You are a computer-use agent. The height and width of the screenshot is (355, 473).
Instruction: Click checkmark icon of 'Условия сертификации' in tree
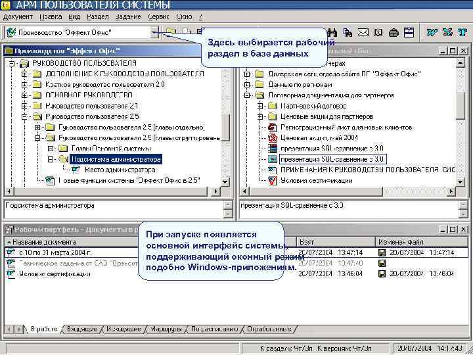273,181
